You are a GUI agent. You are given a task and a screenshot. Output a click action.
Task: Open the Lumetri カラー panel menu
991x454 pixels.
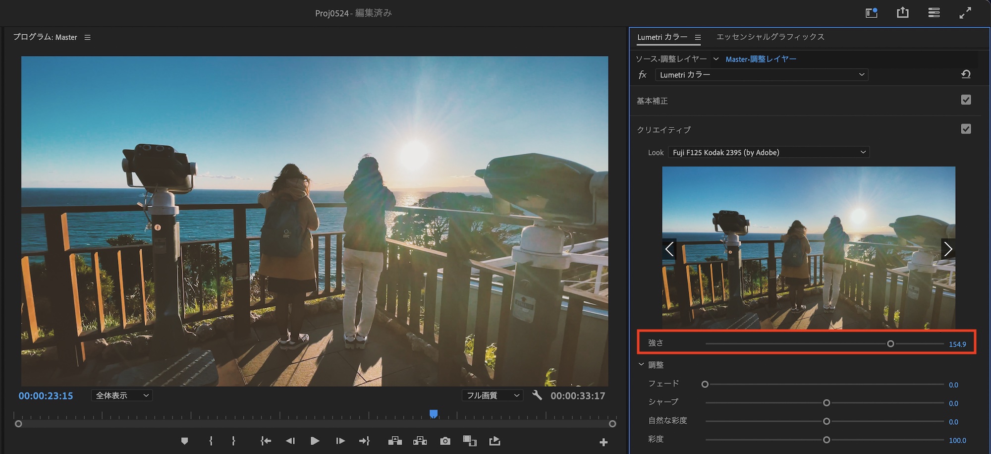[x=698, y=37]
